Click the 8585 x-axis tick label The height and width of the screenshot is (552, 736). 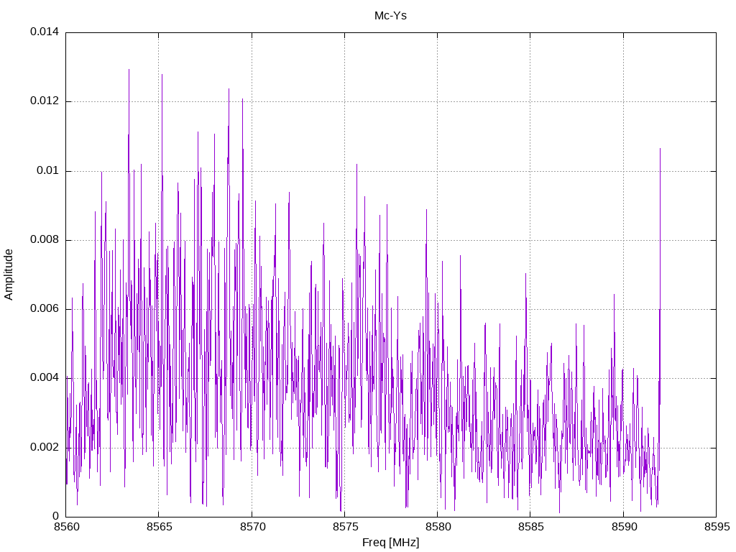(x=531, y=527)
